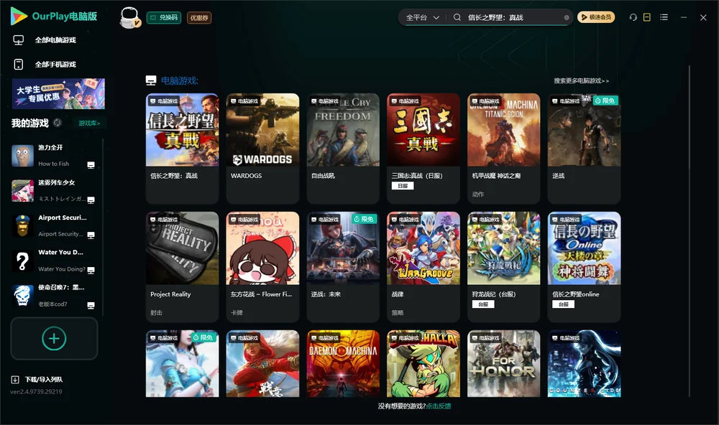Open Airport Security game icon
The height and width of the screenshot is (425, 719).
coord(22,225)
